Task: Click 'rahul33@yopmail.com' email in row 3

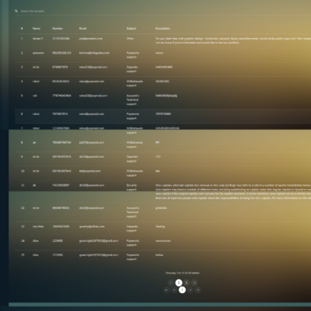Action: (93, 67)
